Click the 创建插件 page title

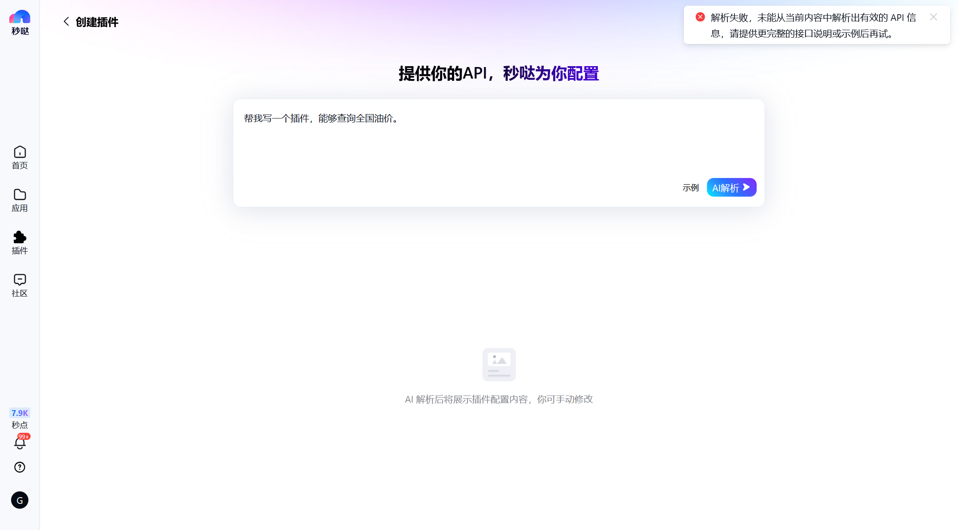pyautogui.click(x=97, y=22)
